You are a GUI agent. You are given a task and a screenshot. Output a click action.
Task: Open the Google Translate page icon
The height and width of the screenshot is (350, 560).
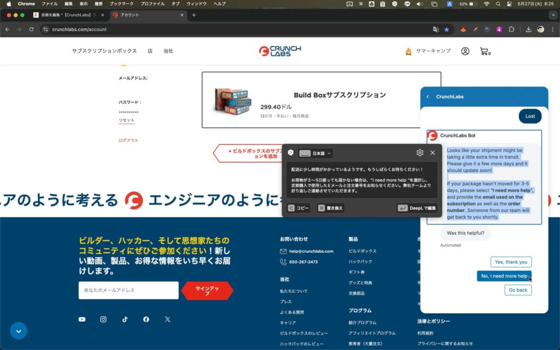point(436,30)
